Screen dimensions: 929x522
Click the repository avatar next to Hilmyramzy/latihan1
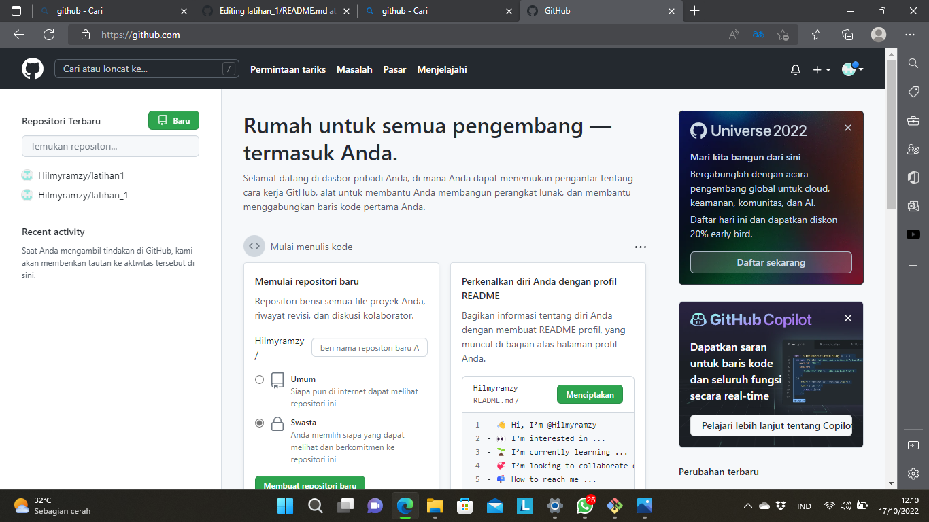click(x=27, y=175)
